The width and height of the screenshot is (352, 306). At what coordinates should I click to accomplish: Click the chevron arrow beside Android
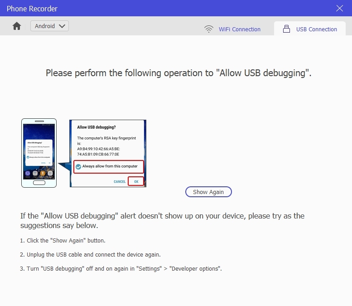coord(62,26)
